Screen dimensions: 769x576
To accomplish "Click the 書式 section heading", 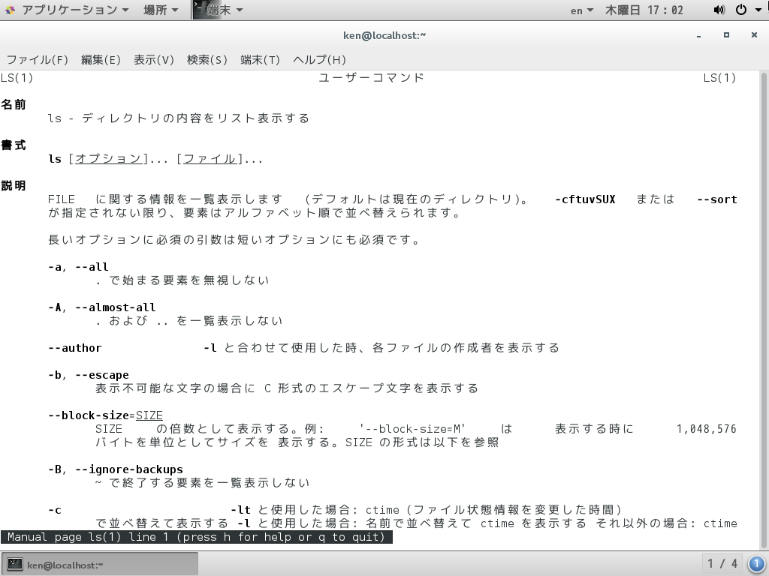I will click(14, 145).
